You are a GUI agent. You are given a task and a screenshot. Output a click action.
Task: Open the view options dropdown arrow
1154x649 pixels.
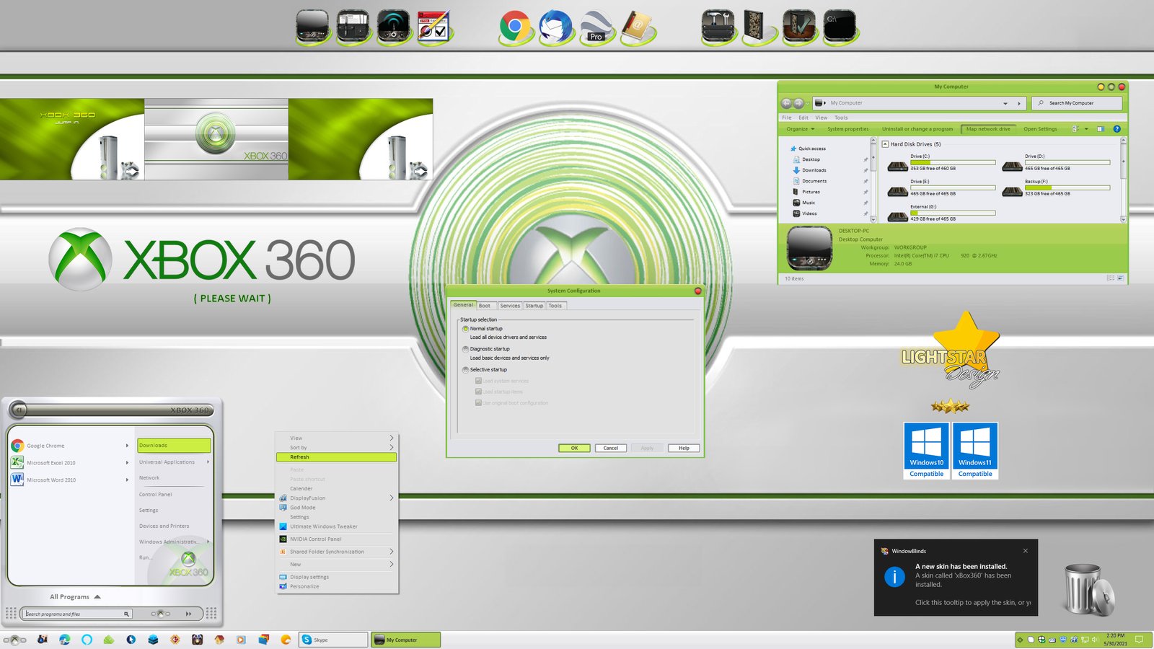pyautogui.click(x=1086, y=129)
